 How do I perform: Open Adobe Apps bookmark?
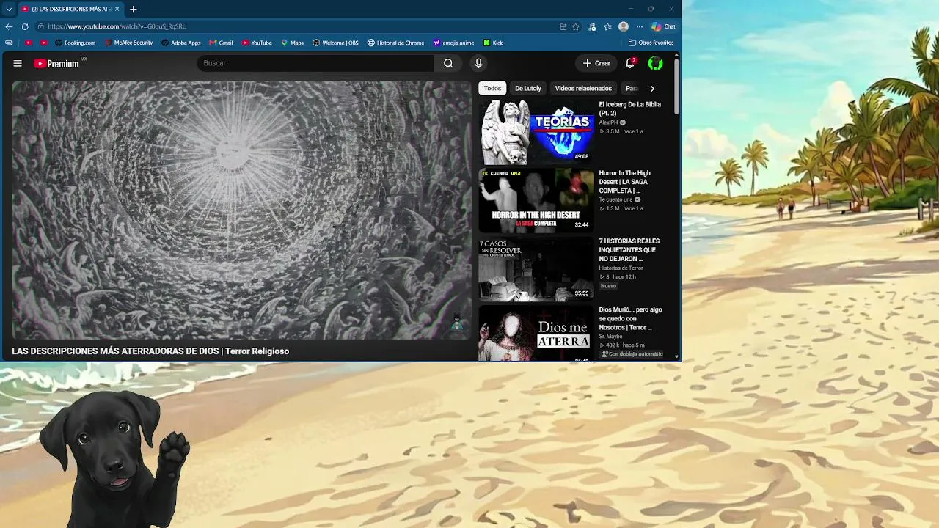(180, 43)
